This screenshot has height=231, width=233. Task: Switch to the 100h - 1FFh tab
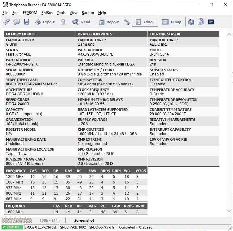[x=49, y=220]
